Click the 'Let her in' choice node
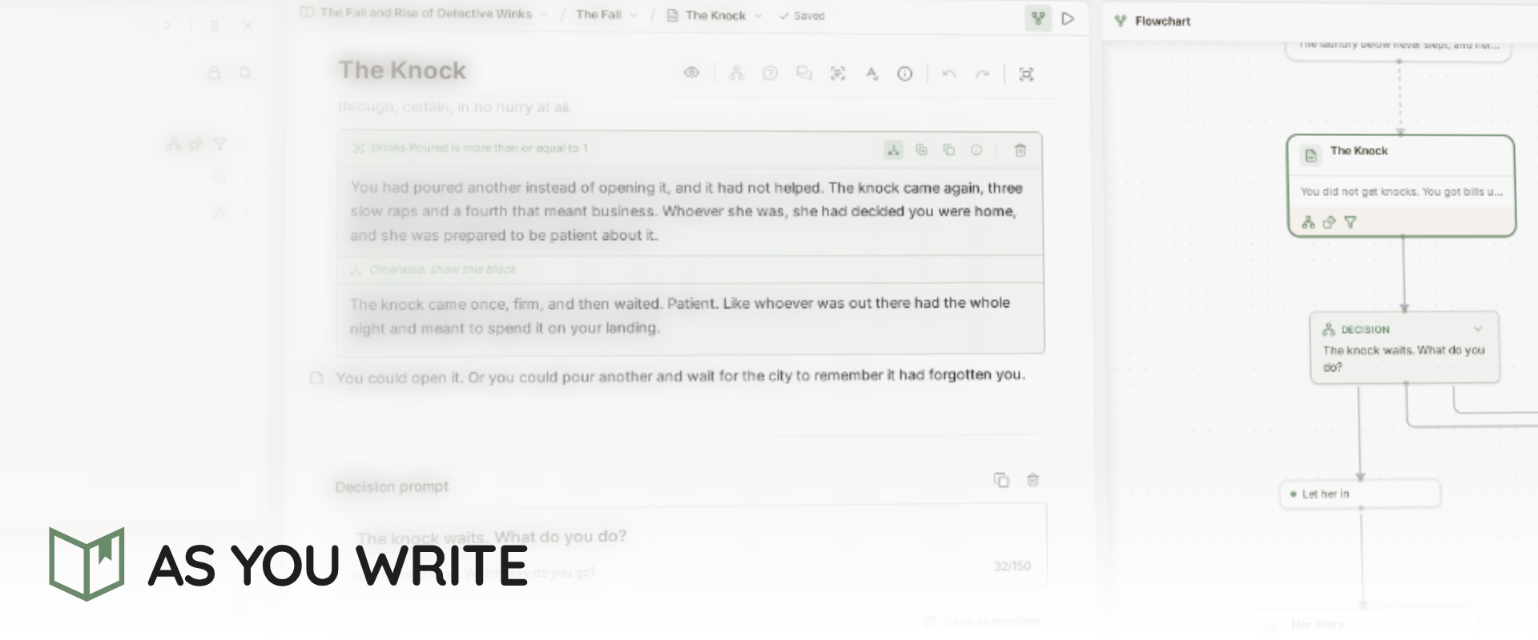The height and width of the screenshot is (640, 1538). pyautogui.click(x=1360, y=494)
